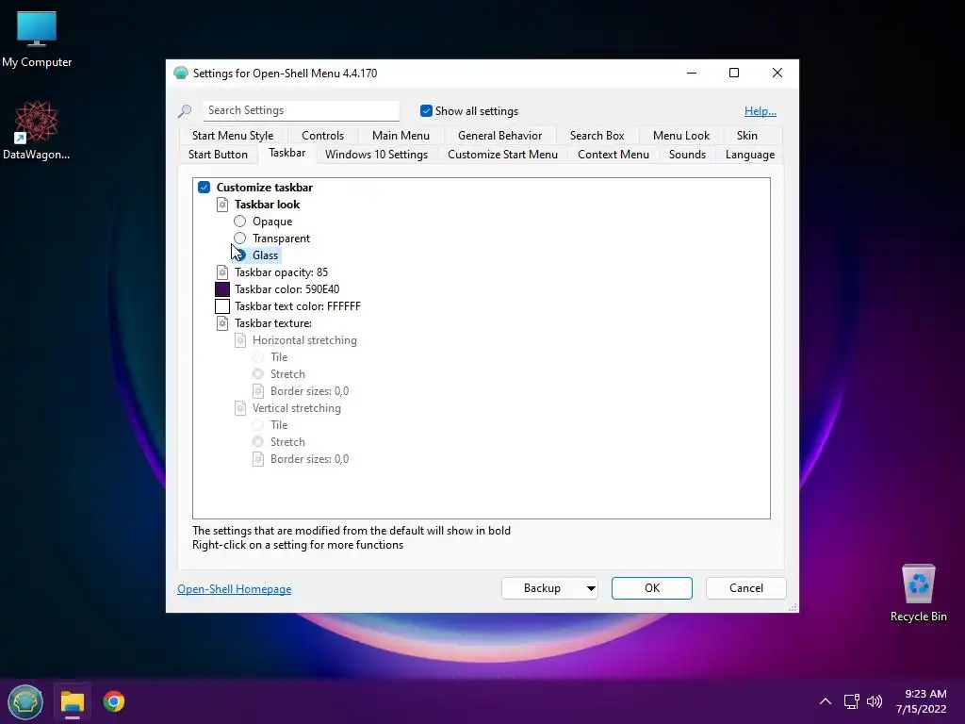Select the Taskbar look setting label
This screenshot has height=724, width=965.
[267, 205]
